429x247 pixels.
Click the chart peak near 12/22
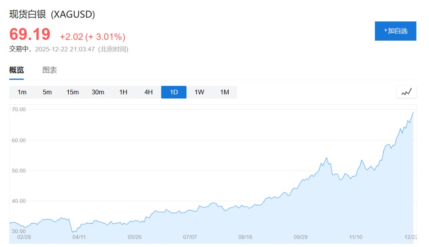[x=413, y=112]
